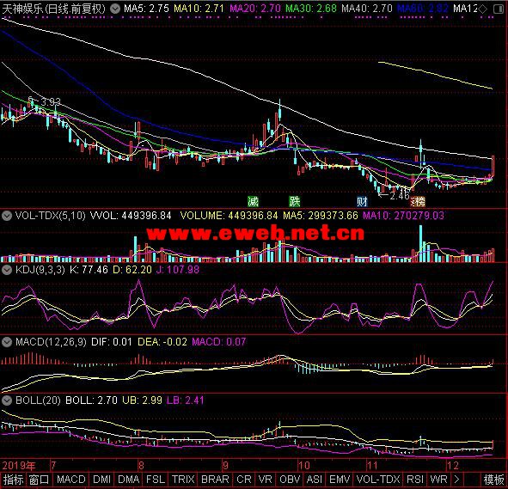508x489 pixels.
Task: Open the BOLL(20) panel dropdown arrow
Action: pos(7,400)
